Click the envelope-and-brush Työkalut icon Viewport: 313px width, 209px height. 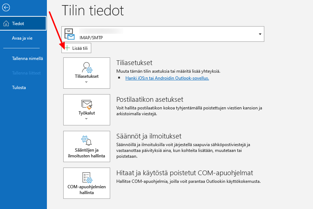pyautogui.click(x=87, y=105)
